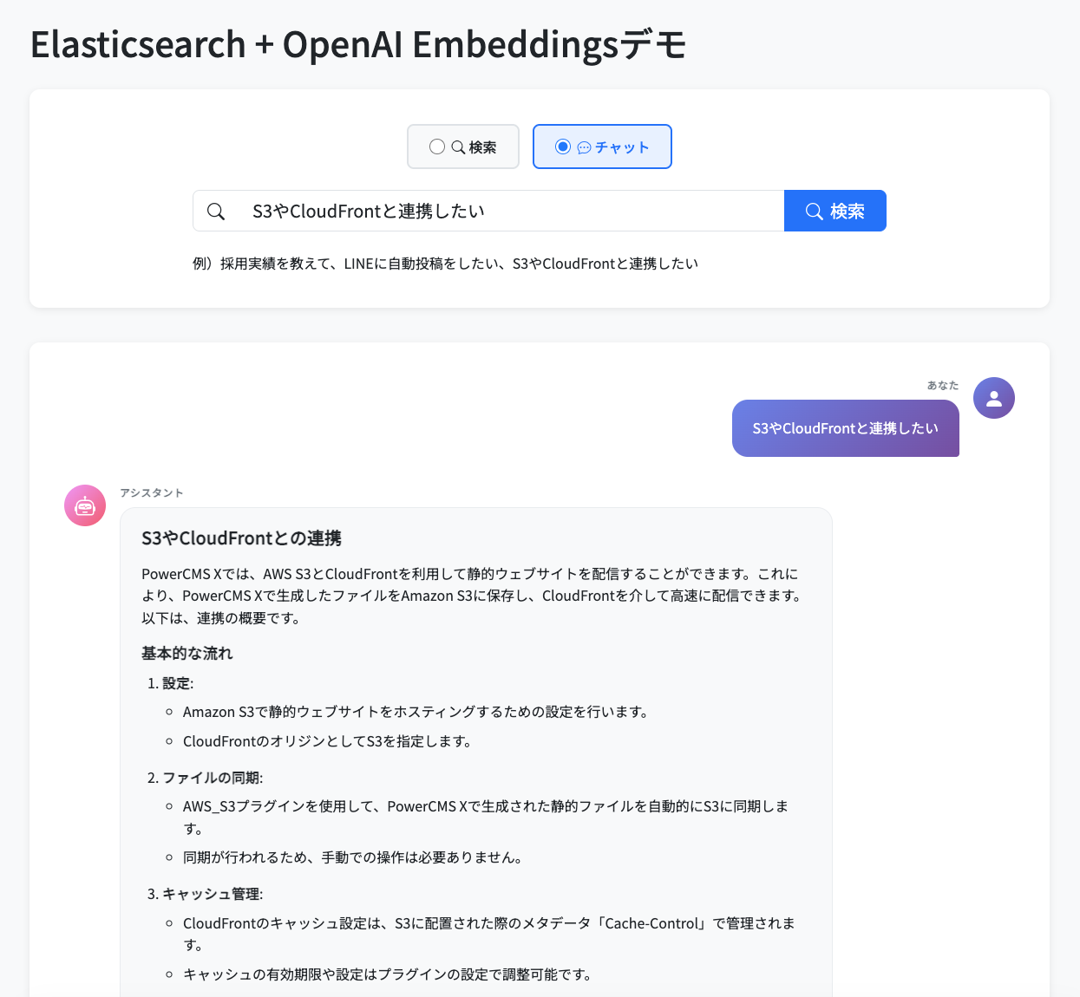
Task: Select the 基本的な流れ section heading
Action: point(187,653)
